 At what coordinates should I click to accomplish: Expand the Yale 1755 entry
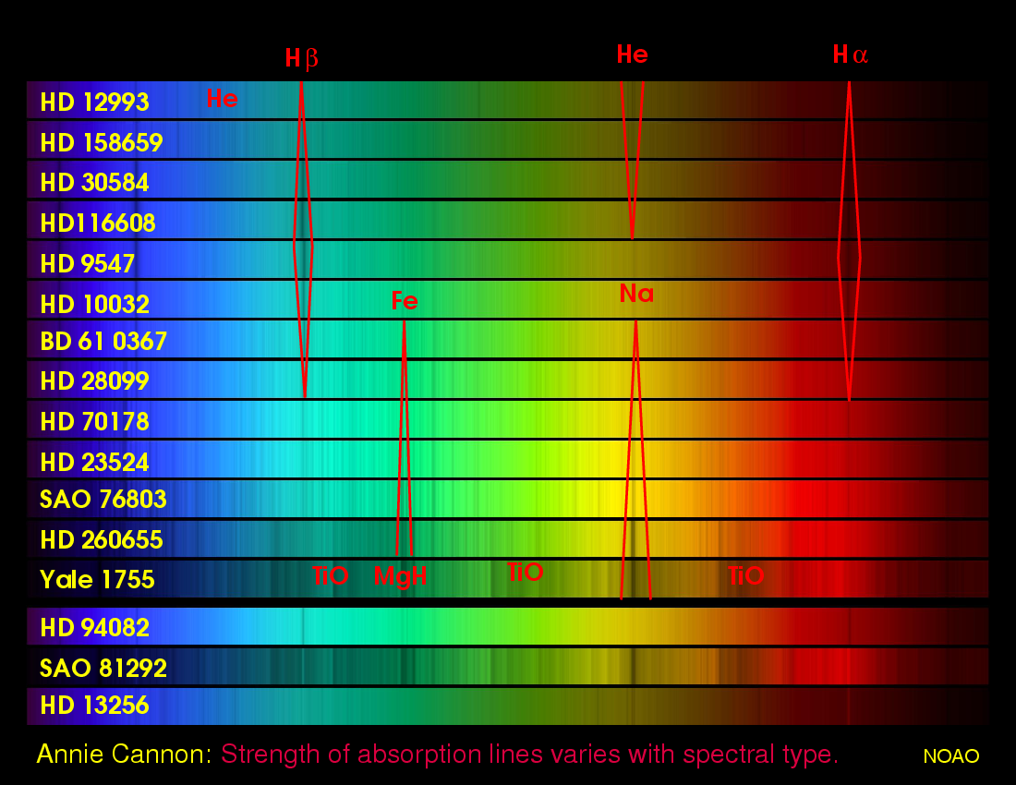95,579
